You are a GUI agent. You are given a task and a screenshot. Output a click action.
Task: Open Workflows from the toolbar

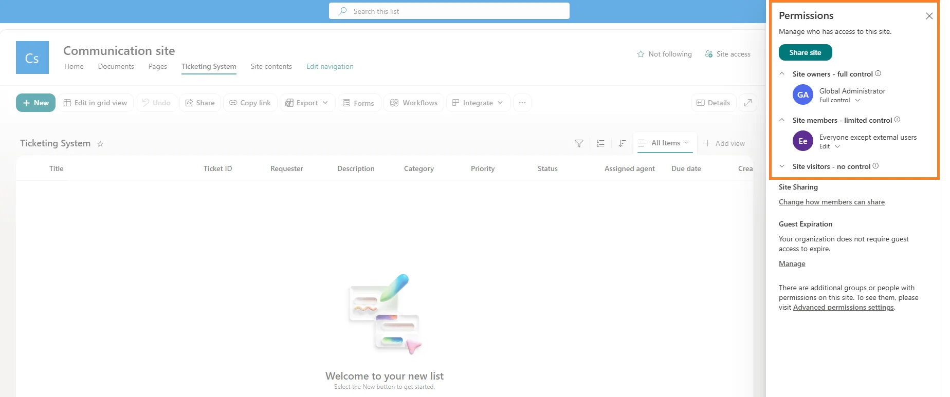tap(414, 103)
